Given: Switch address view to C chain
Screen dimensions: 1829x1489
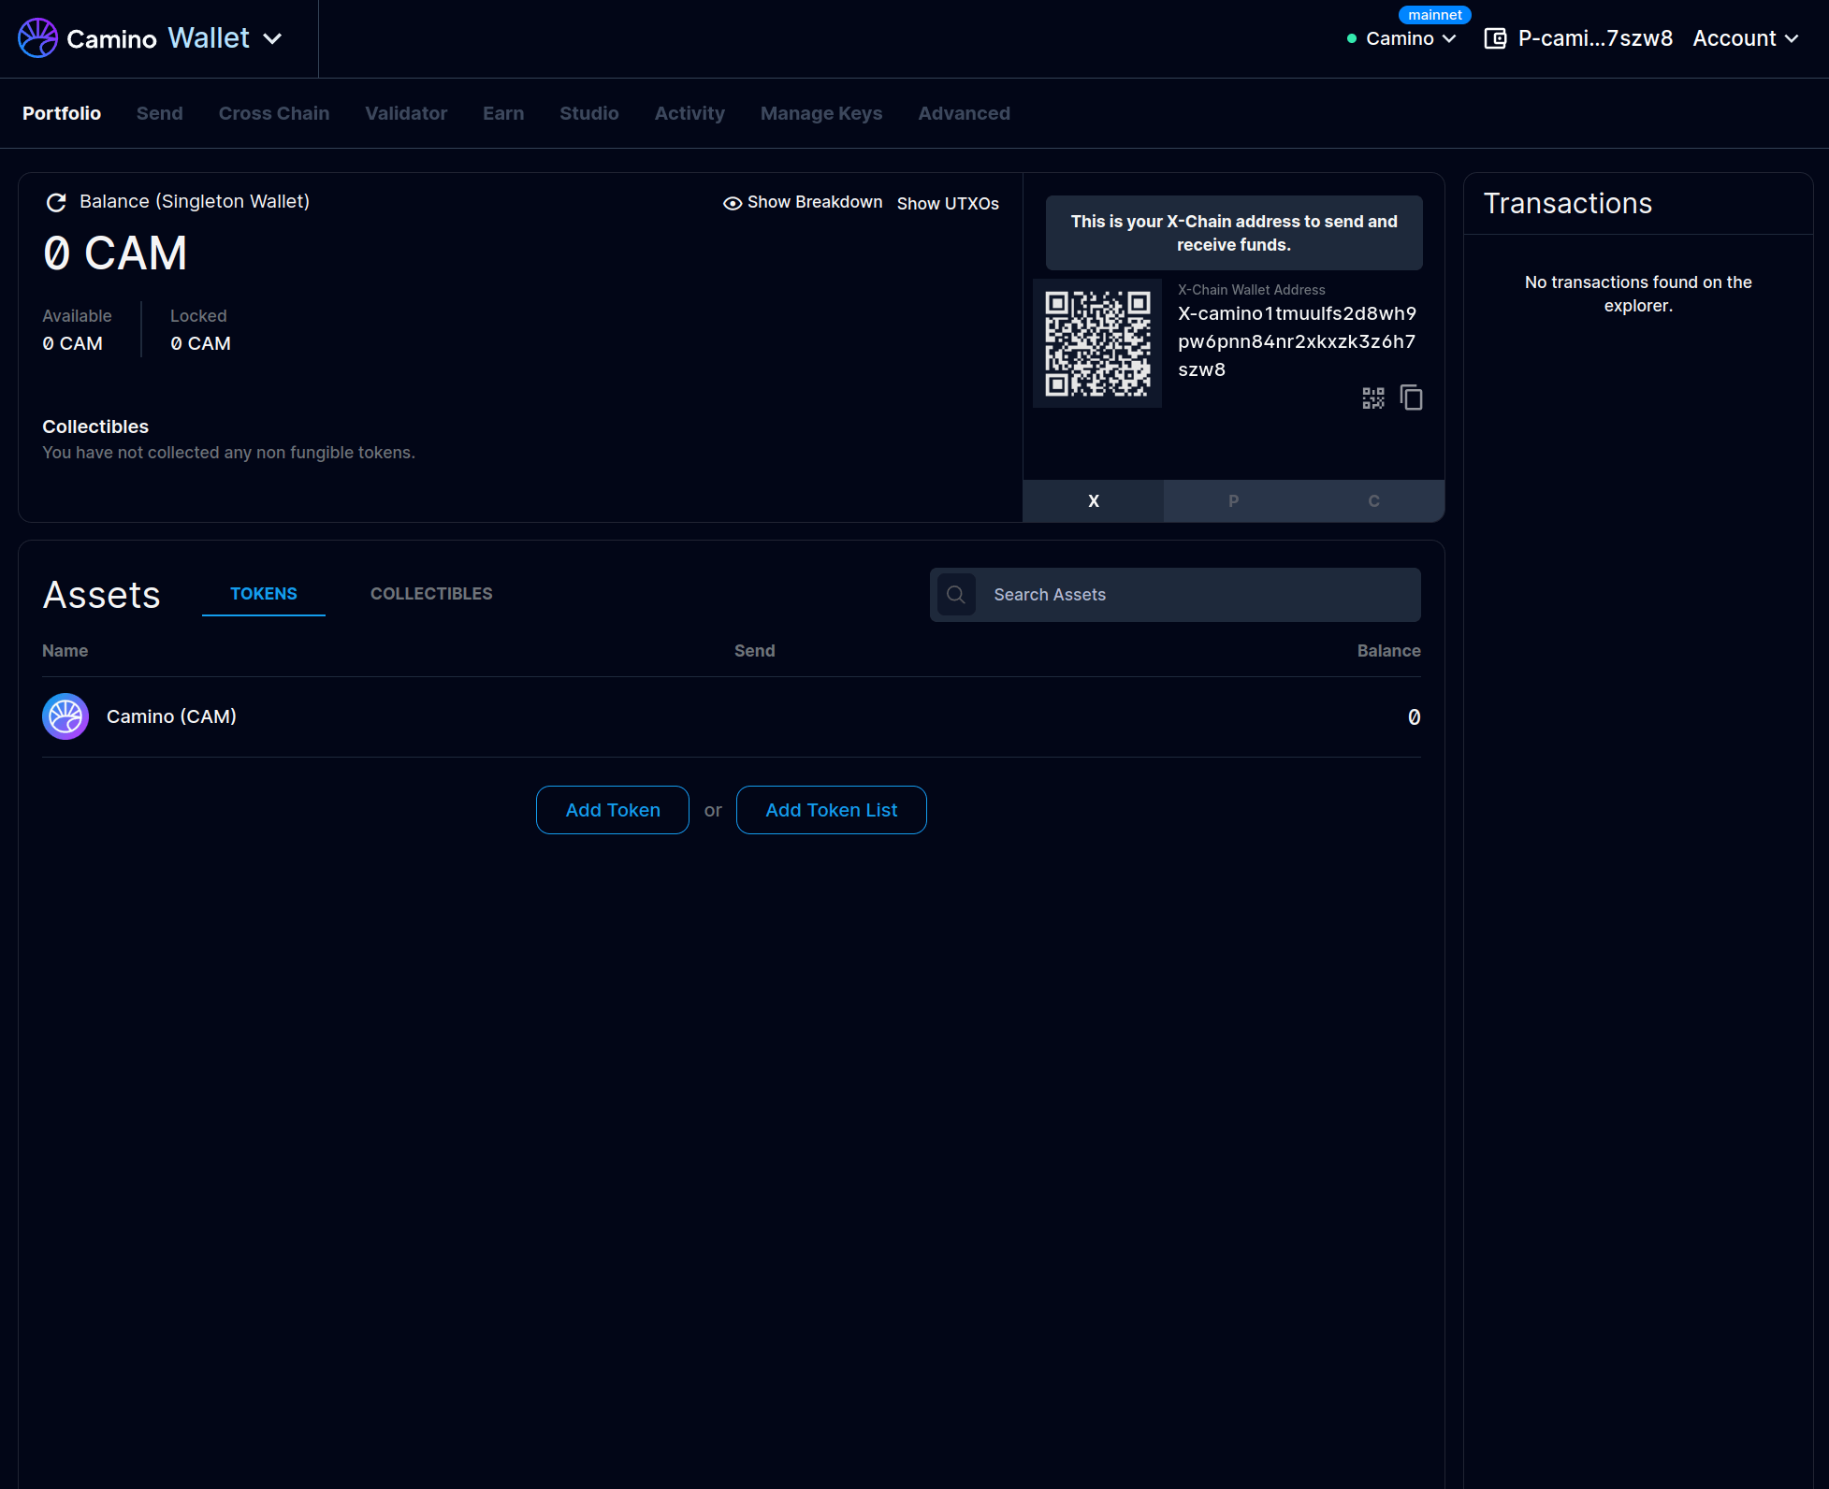Looking at the screenshot, I should click(x=1373, y=501).
